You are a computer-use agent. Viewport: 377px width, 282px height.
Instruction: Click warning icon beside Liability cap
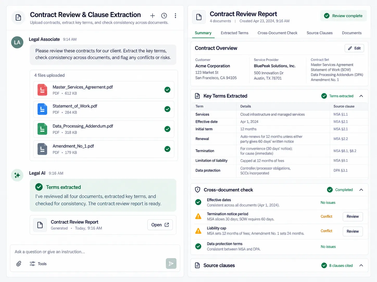(x=198, y=231)
